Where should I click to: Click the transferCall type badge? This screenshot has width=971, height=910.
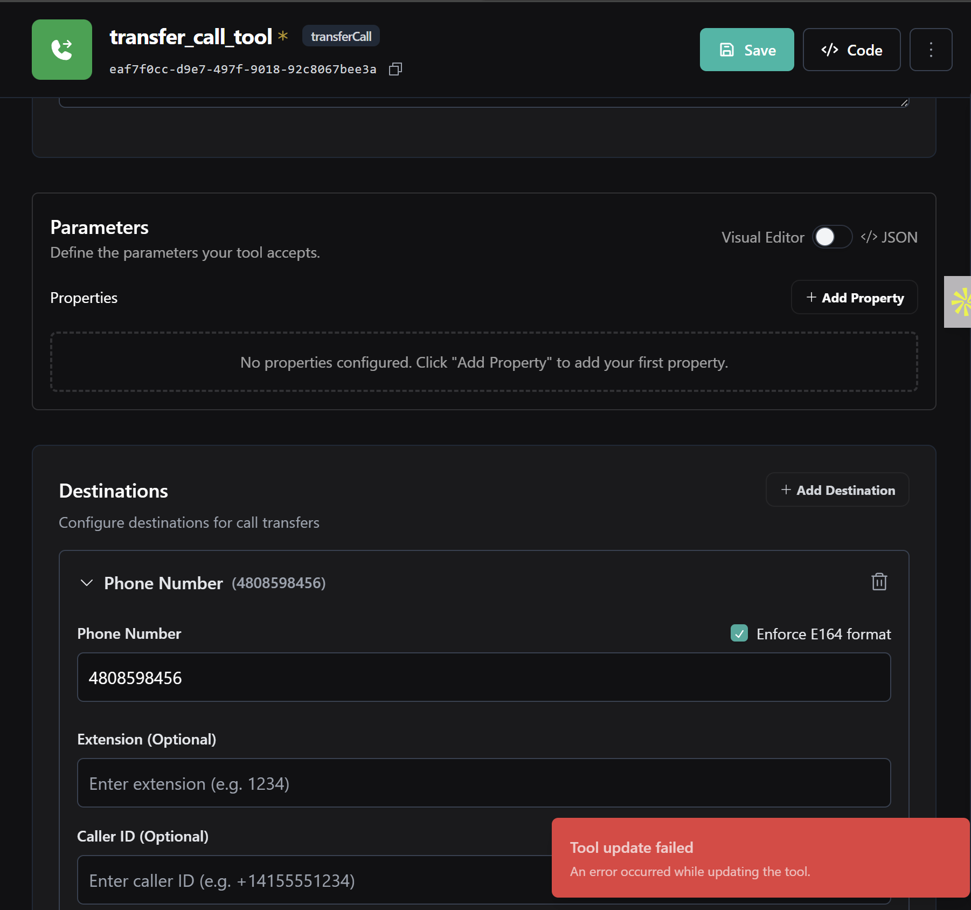(341, 36)
